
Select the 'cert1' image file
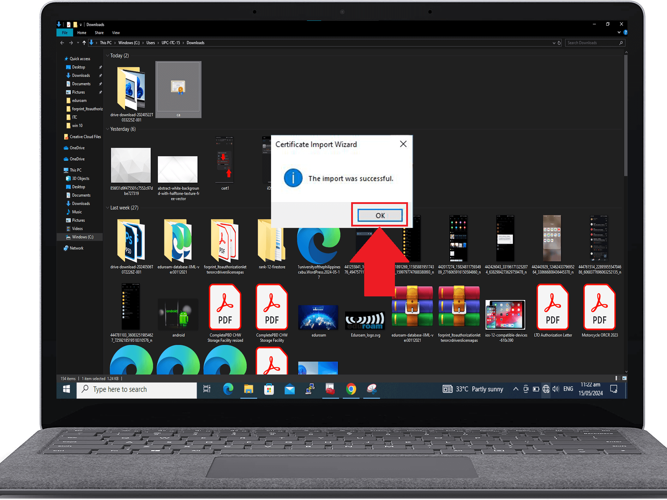(x=225, y=164)
